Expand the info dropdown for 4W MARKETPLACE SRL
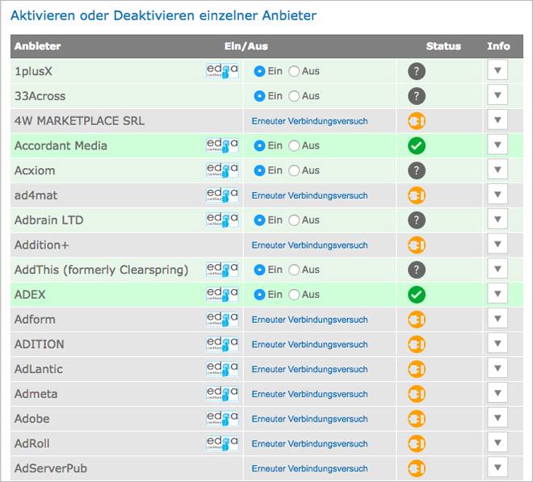The height and width of the screenshot is (482, 533). coord(497,120)
